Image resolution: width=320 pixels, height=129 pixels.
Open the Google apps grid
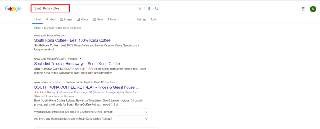304,9
